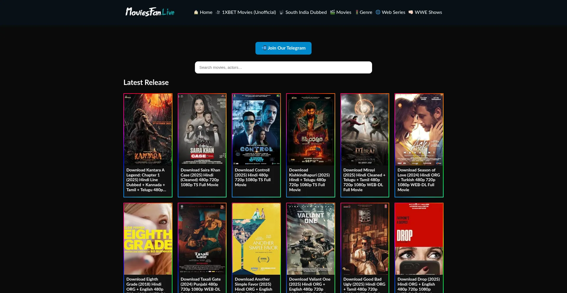567x293 pixels.
Task: Click the icon next to 1XBET Movies
Action: click(218, 12)
